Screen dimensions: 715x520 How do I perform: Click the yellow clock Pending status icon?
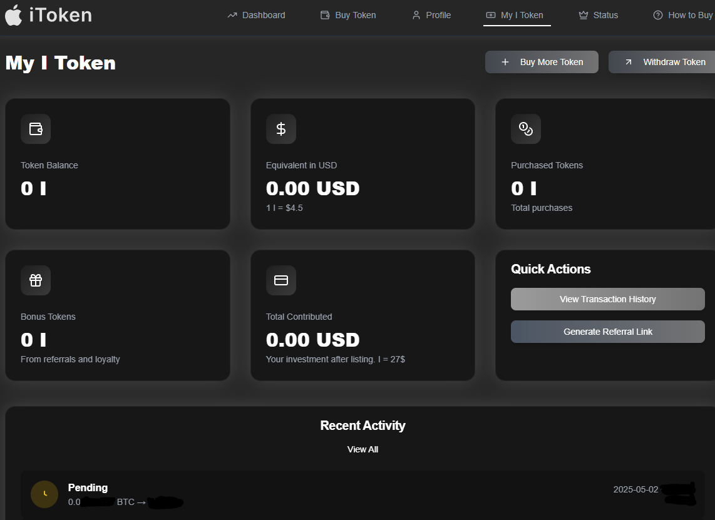point(44,494)
